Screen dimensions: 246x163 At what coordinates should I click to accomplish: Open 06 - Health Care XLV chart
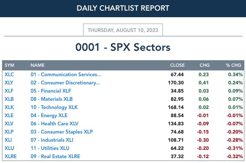click(x=55, y=124)
